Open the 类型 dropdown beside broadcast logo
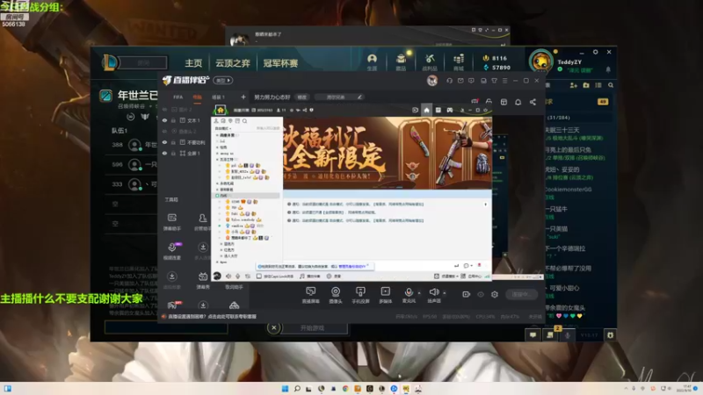The image size is (703, 395). click(223, 81)
